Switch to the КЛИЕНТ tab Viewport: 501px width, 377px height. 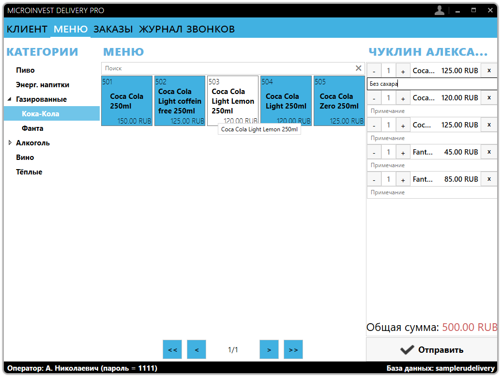(27, 29)
